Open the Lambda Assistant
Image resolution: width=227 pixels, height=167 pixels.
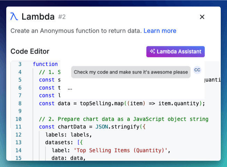coord(176,51)
